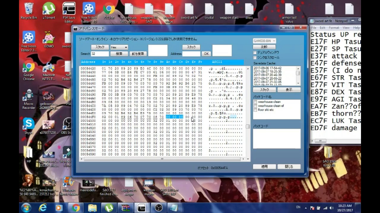The width and height of the screenshot is (380, 213).
Task: Check the floor ski etc patch code
Action: point(255,110)
